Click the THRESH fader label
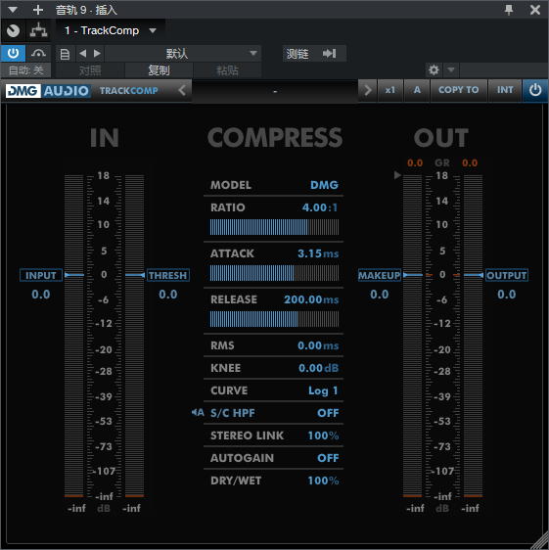The image size is (549, 550). [168, 275]
